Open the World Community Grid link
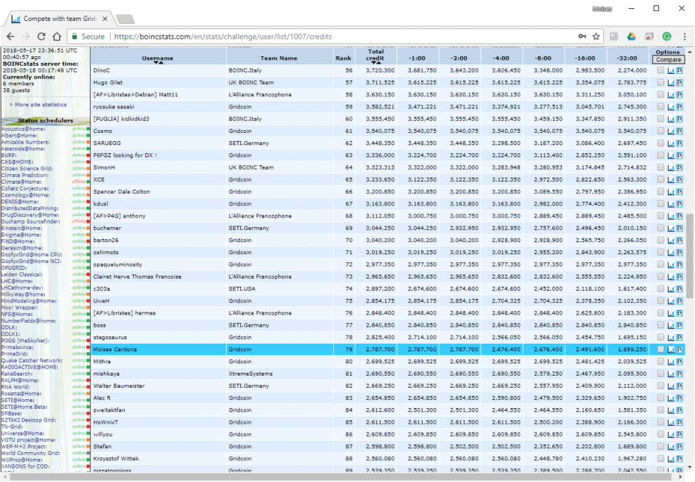The height and width of the screenshot is (482, 695). coord(30,454)
